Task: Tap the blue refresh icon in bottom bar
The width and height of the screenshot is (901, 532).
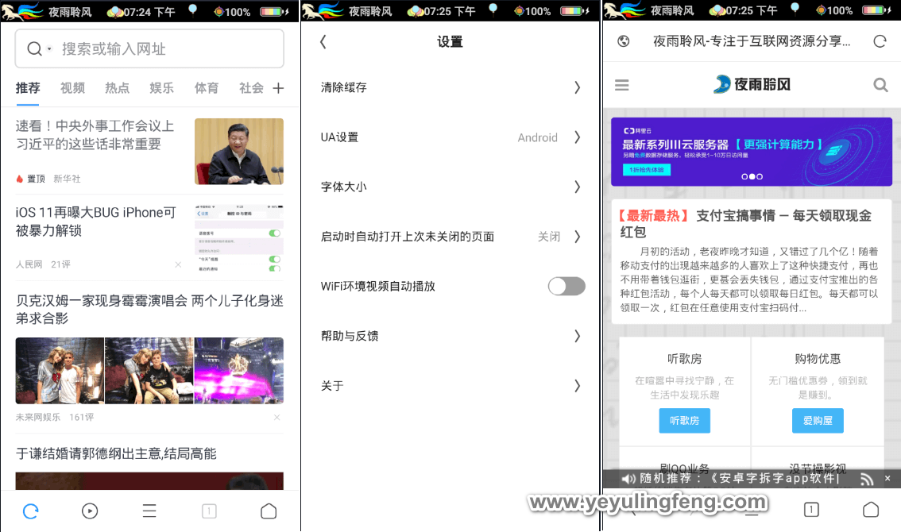Action: [30, 511]
